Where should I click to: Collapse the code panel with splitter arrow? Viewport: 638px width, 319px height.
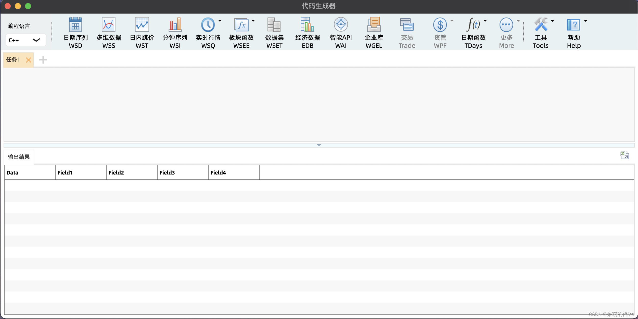click(x=319, y=145)
